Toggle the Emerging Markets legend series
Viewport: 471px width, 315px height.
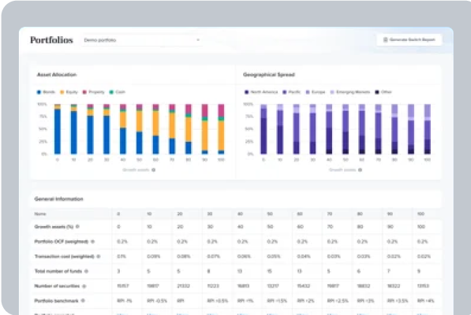pyautogui.click(x=350, y=92)
